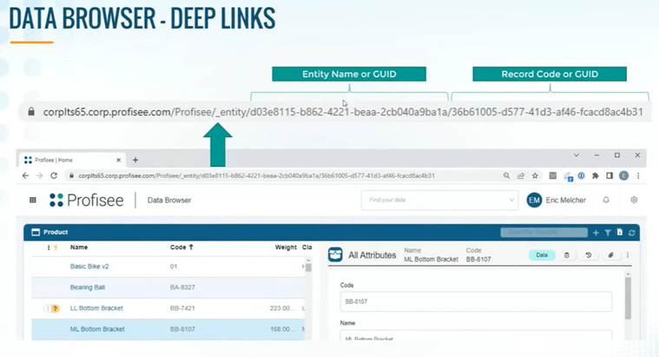Open the record history icon

tap(589, 255)
